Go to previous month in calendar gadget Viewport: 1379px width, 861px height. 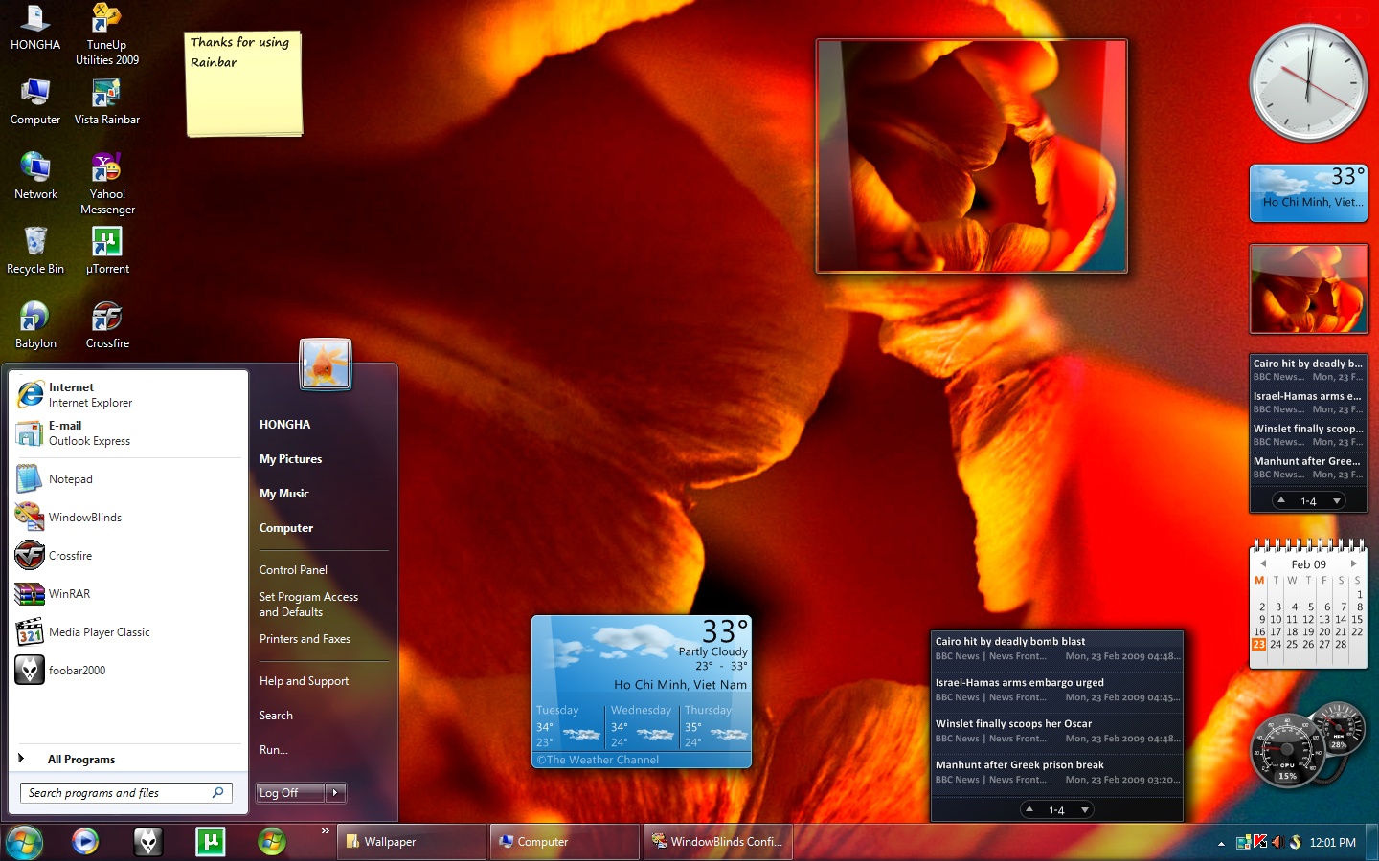point(1263,563)
